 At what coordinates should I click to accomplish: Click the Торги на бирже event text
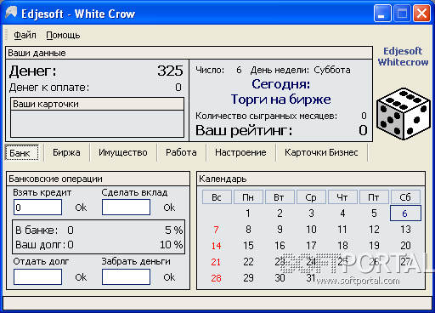point(280,100)
